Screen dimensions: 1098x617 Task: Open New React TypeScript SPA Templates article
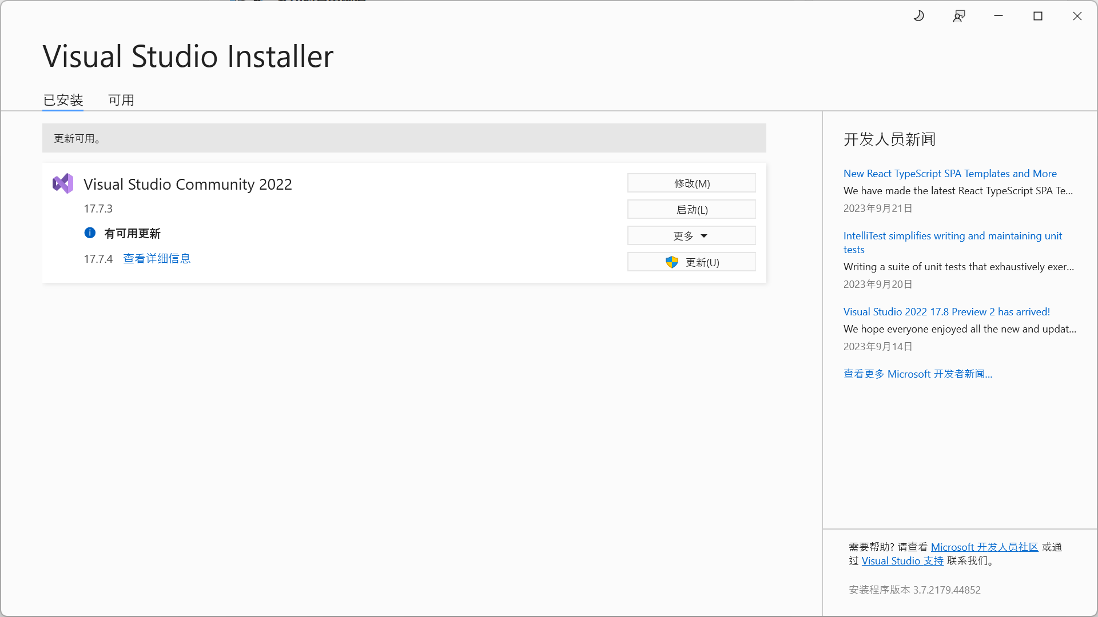pyautogui.click(x=950, y=173)
